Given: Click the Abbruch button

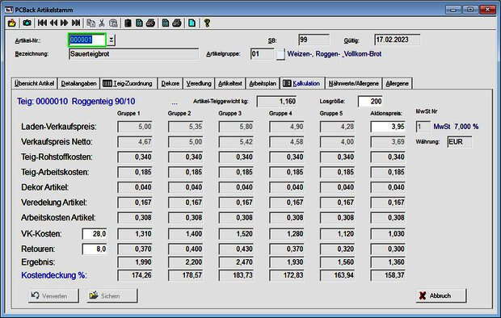Looking at the screenshot, I should click(x=441, y=295).
